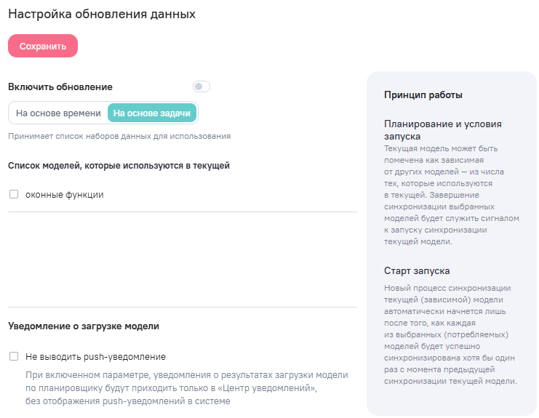Click the Не выводить push-уведомление label text
The height and width of the screenshot is (418, 539).
coord(95,357)
